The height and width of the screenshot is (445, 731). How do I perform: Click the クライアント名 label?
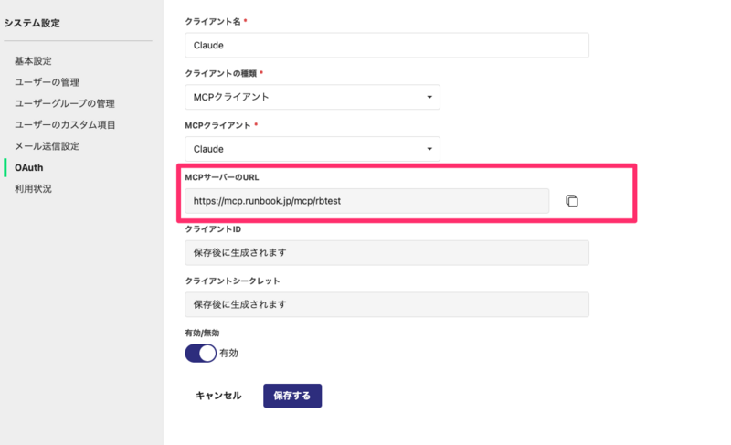[213, 21]
